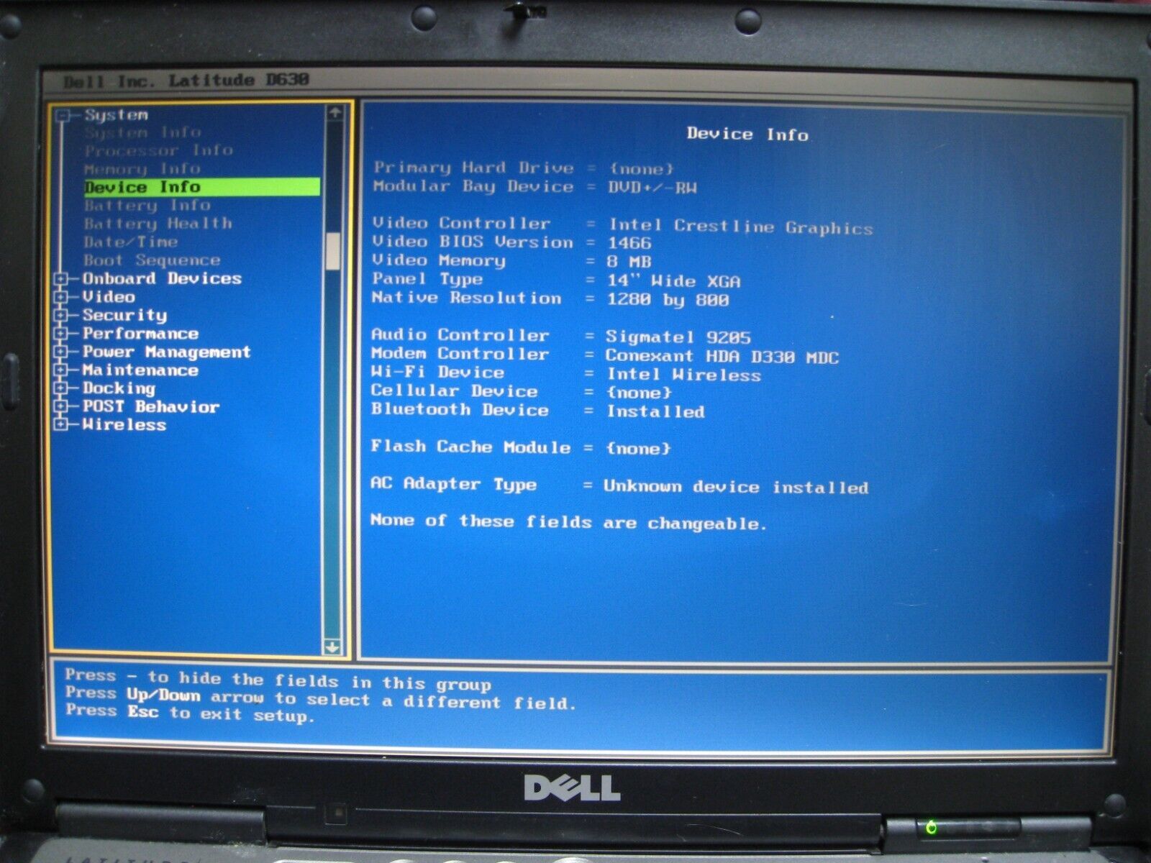Select Processor Info in the tree
The image size is (1151, 863).
(158, 150)
